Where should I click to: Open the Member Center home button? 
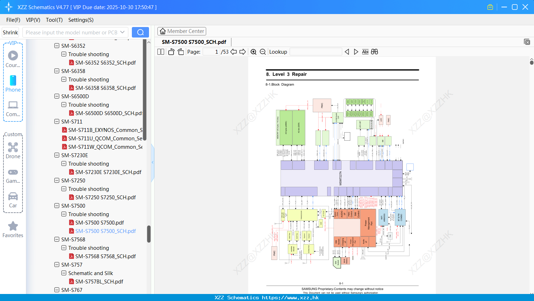182,31
